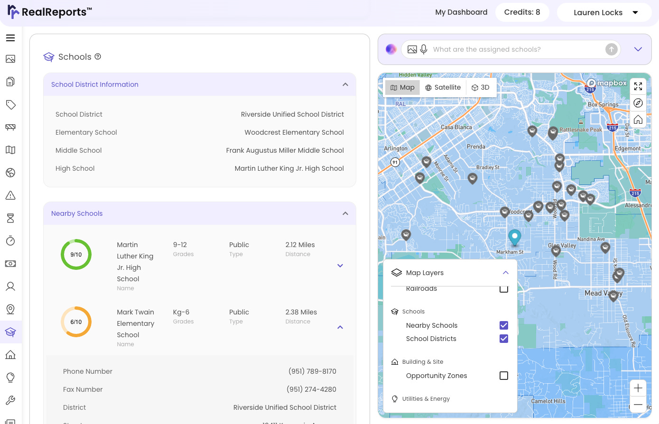Open the hamburger menu in sidebar
The image size is (659, 424).
[x=10, y=38]
